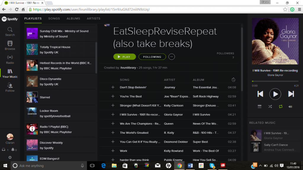Open Gloria Gaynor artist in track list
This screenshot has height=170, width=303.
click(x=173, y=115)
